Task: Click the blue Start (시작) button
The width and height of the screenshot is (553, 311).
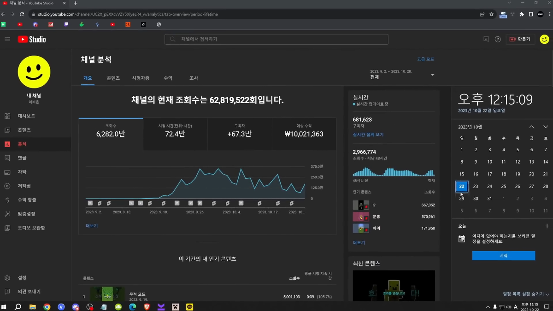Action: [503, 256]
